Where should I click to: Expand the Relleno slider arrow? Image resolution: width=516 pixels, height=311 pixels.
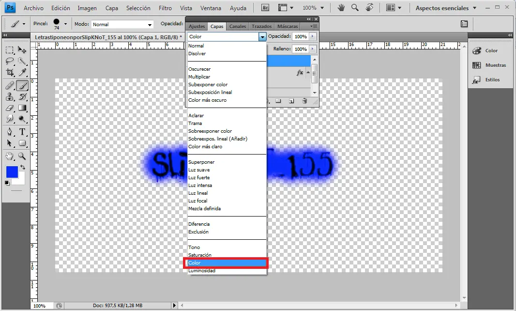[313, 49]
